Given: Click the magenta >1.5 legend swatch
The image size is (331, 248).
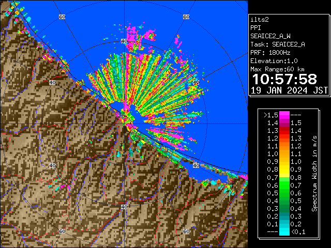Looking at the screenshot, I should [284, 115].
